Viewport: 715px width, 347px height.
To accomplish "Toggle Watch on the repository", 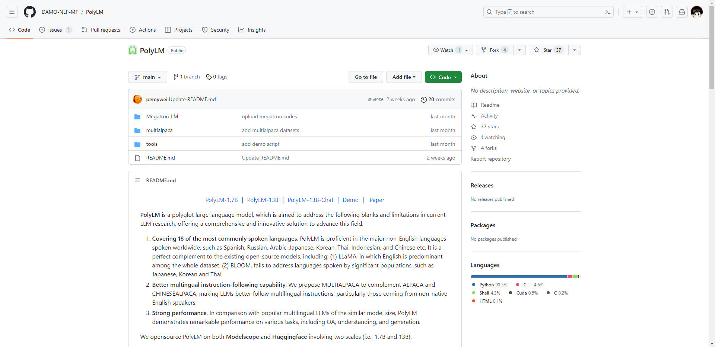I will (x=447, y=50).
